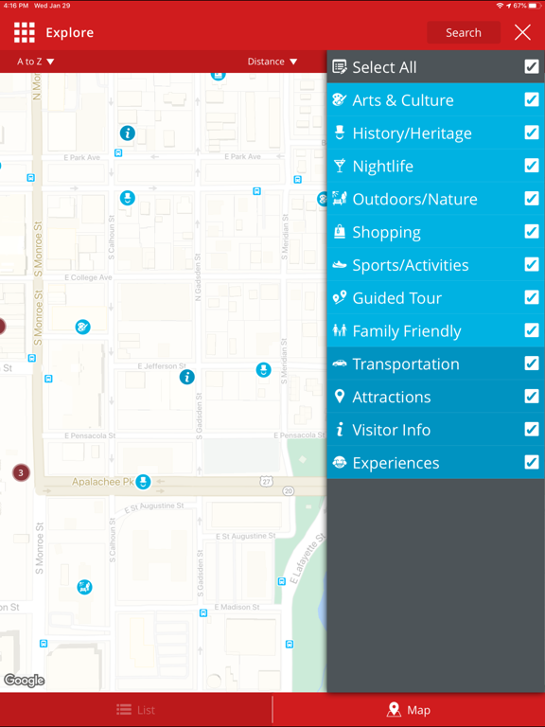Click the Arts & Culture palette icon

pyautogui.click(x=340, y=99)
